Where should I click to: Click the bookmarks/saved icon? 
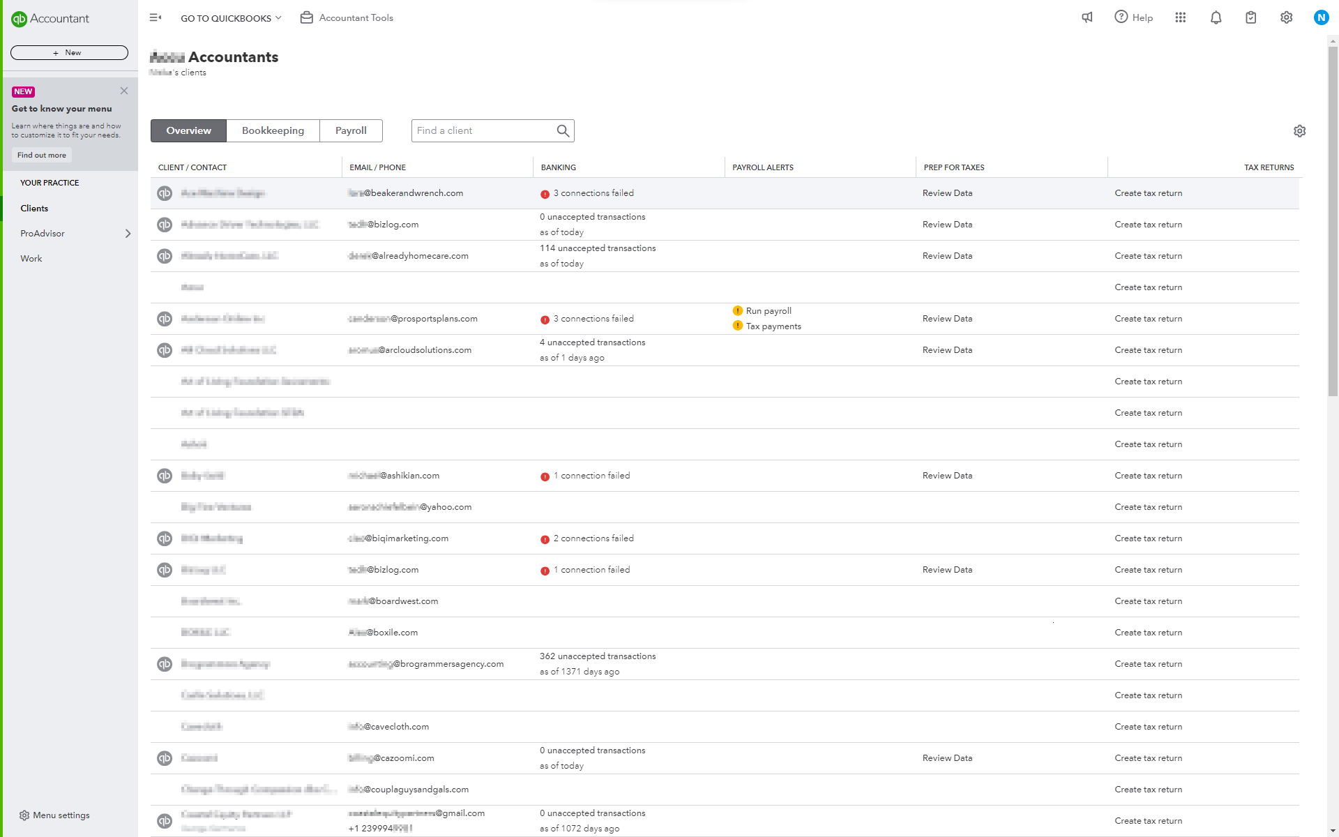tap(1250, 17)
